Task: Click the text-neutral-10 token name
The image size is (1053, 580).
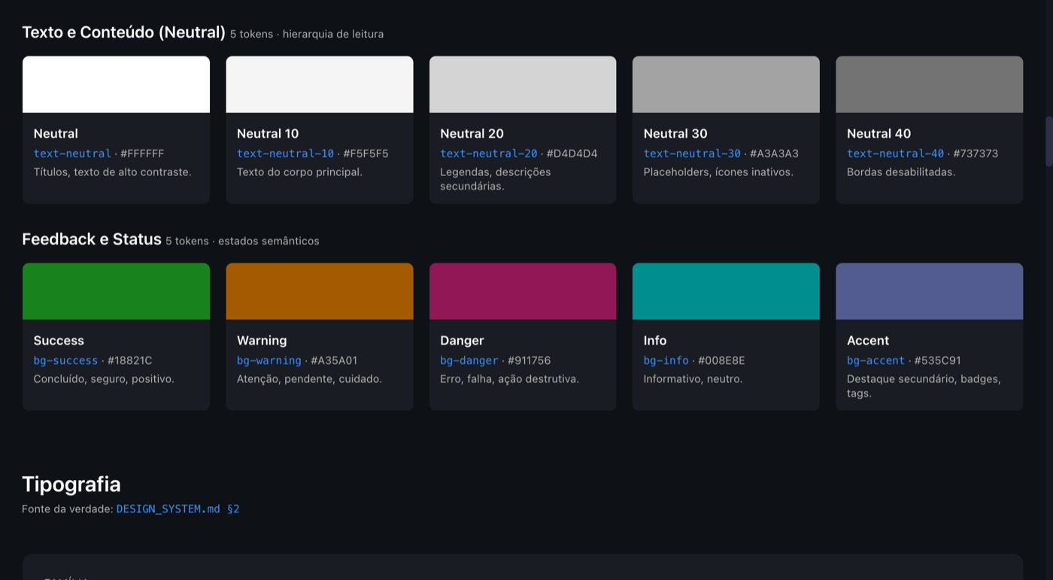Action: click(285, 153)
